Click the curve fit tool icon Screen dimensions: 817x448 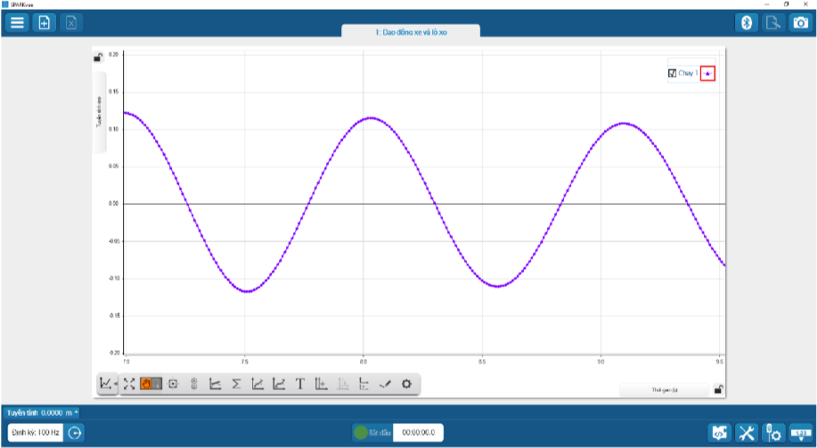coord(257,384)
